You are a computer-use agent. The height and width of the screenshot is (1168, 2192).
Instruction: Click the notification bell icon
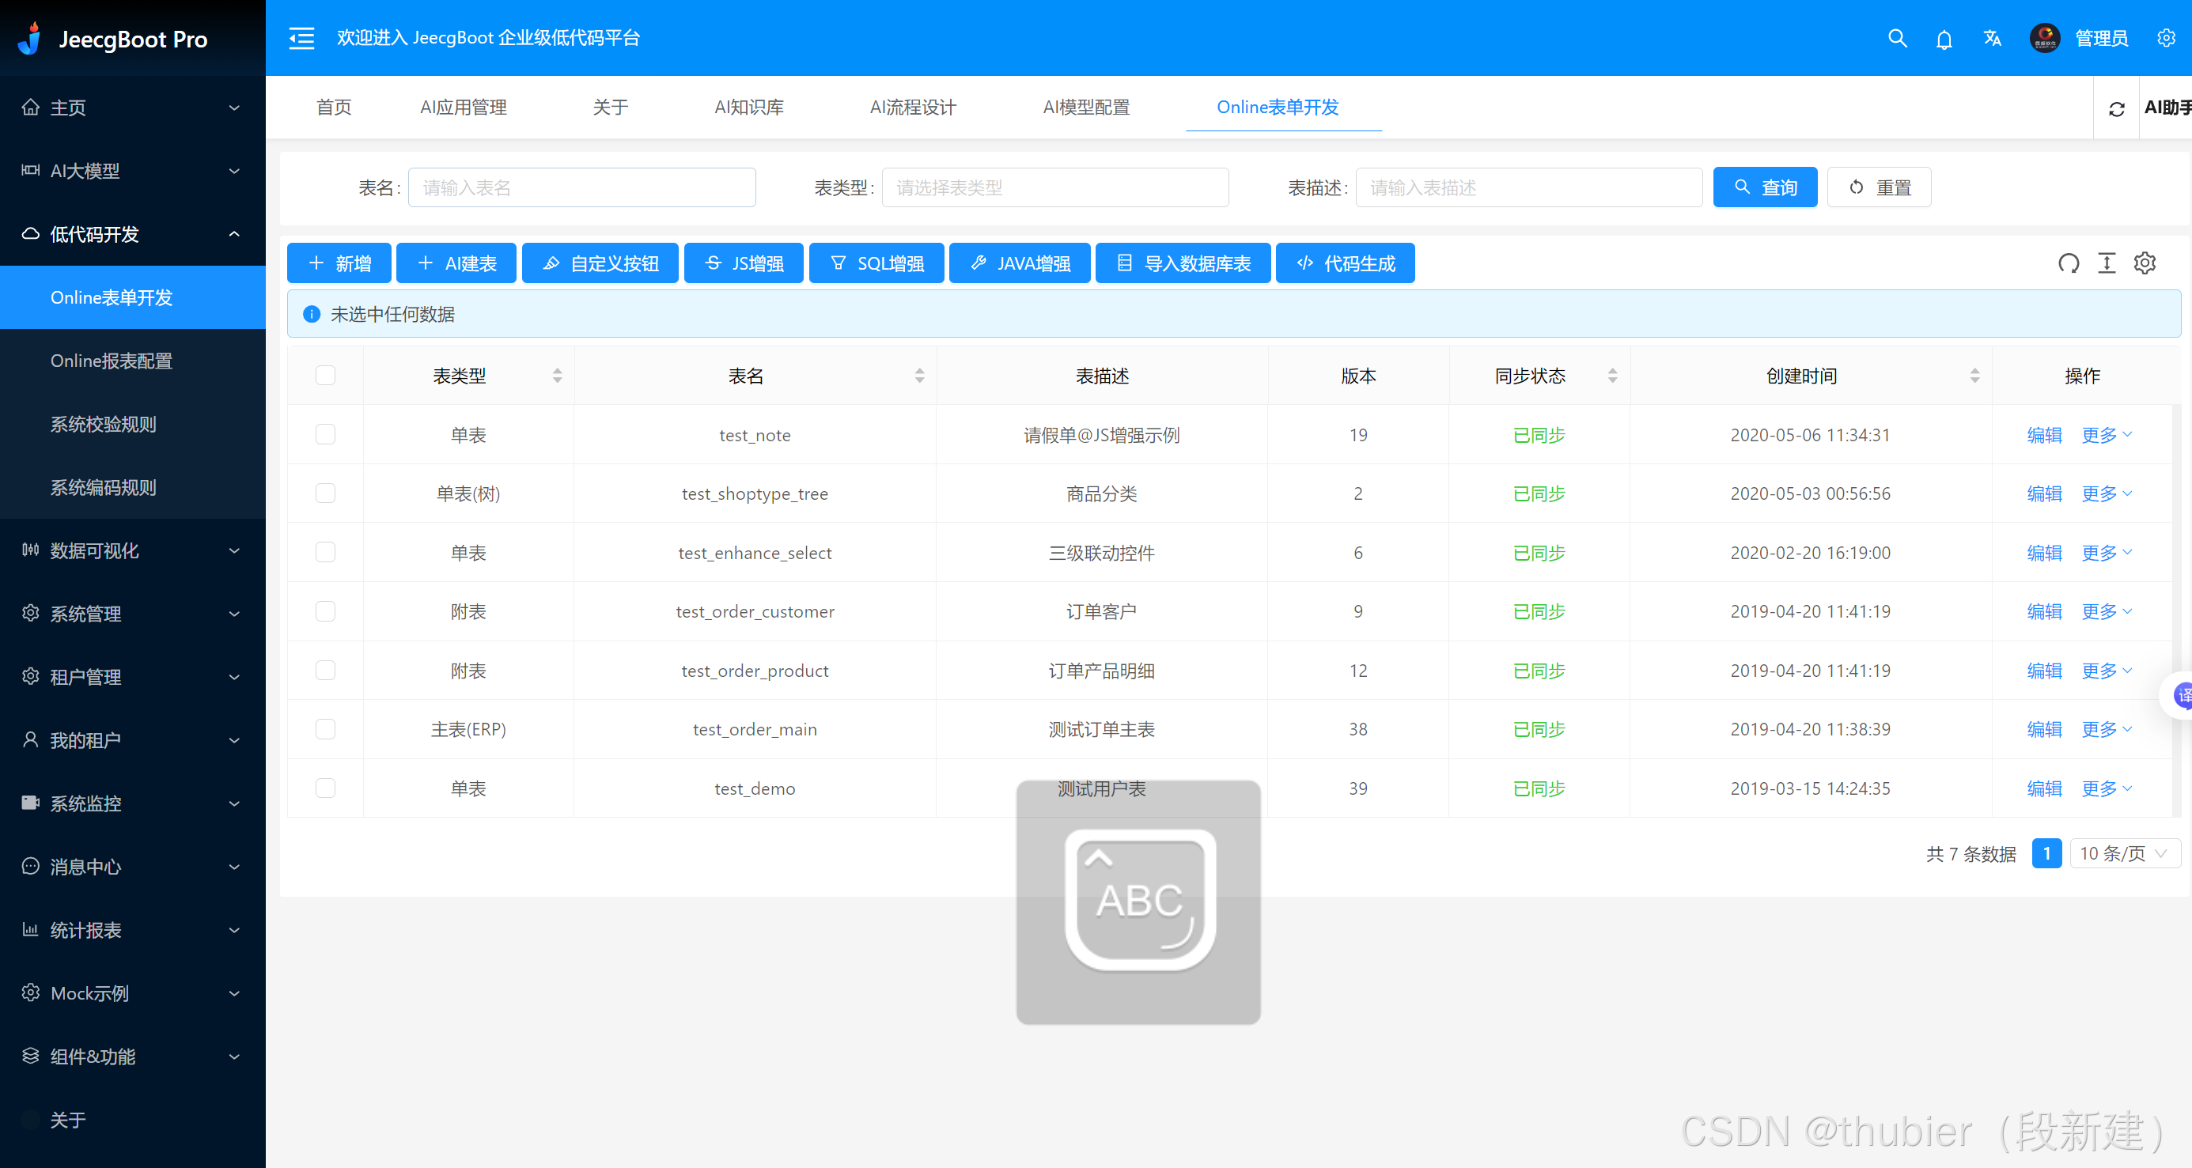click(1944, 39)
